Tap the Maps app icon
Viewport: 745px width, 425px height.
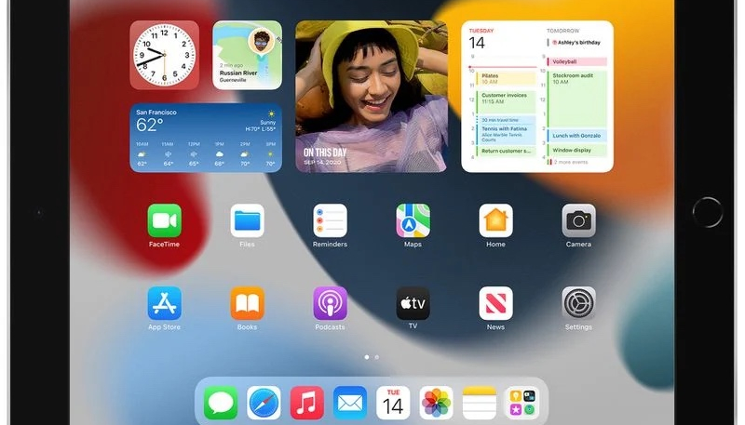click(413, 221)
